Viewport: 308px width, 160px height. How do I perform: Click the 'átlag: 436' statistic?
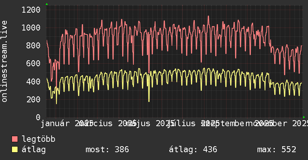(x=193, y=150)
